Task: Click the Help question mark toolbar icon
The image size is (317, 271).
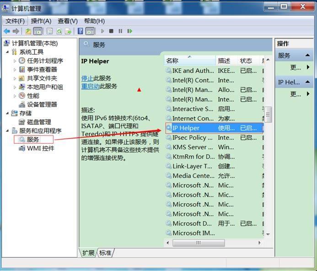Action: click(x=81, y=31)
